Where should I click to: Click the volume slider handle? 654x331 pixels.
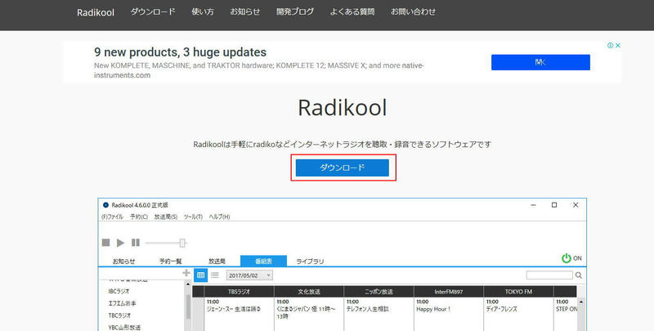[x=182, y=243]
